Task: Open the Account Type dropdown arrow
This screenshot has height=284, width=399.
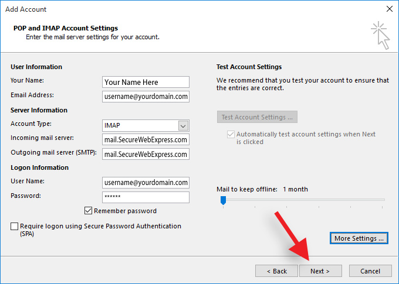Action: [183, 125]
